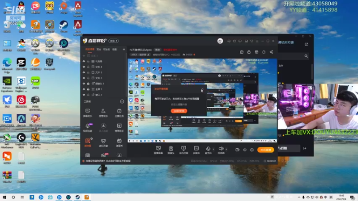This screenshot has height=201, width=358.
Task: Open the 视频连麦 microphone tool
Action: pos(87,128)
